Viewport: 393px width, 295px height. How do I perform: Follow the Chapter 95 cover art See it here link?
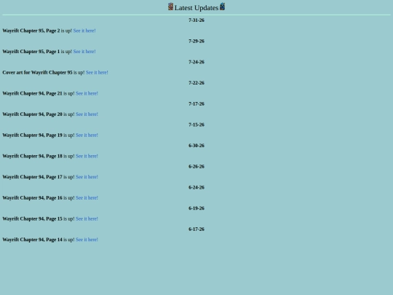97,73
